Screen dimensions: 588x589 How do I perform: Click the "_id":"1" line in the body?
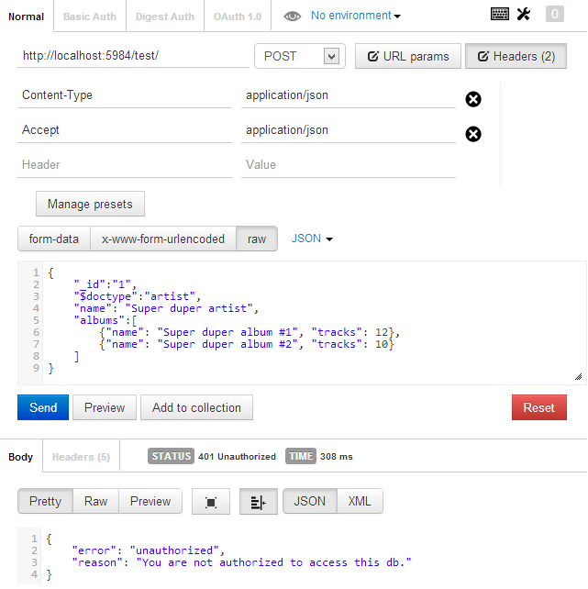click(105, 284)
